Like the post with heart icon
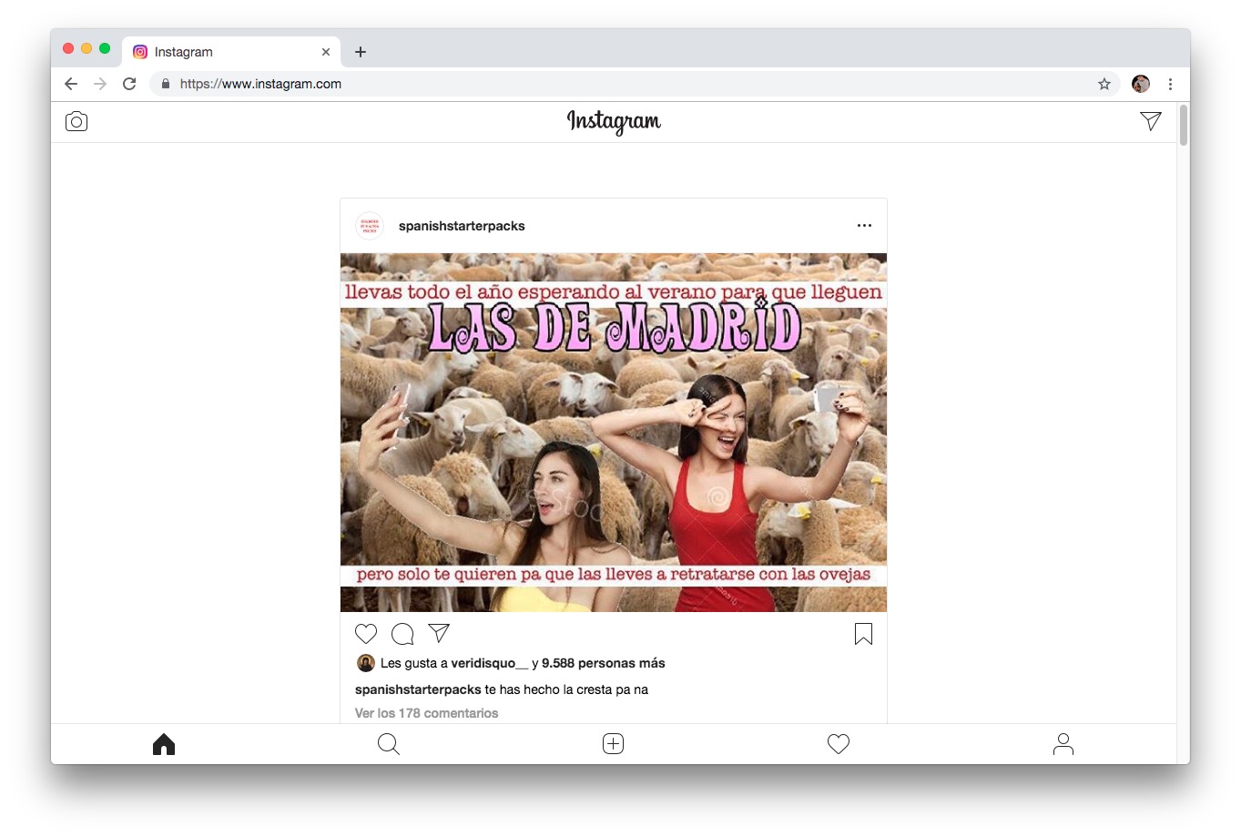1241x837 pixels. pyautogui.click(x=366, y=634)
